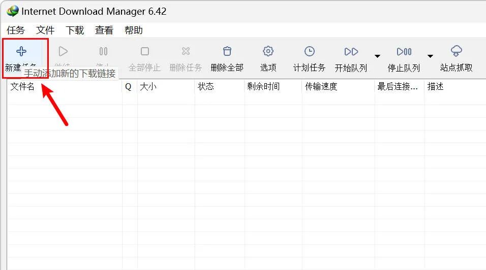The width and height of the screenshot is (486, 270).
Task: Click the delete task X icon
Action: click(x=186, y=51)
